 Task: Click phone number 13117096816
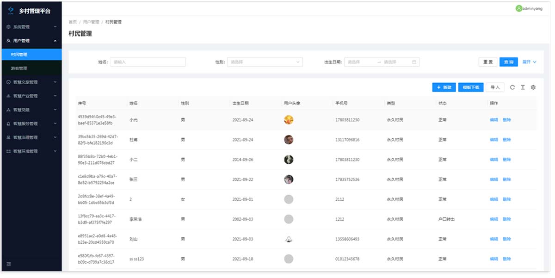click(x=347, y=140)
